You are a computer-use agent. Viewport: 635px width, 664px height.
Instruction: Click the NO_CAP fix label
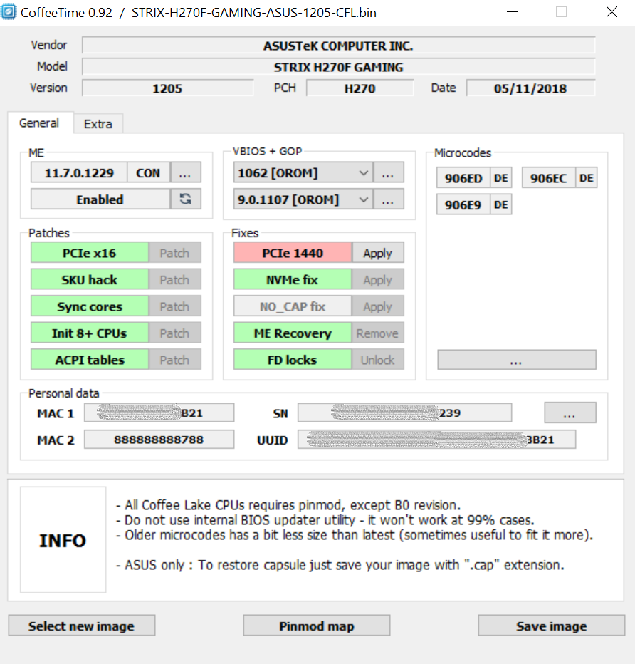coord(293,306)
